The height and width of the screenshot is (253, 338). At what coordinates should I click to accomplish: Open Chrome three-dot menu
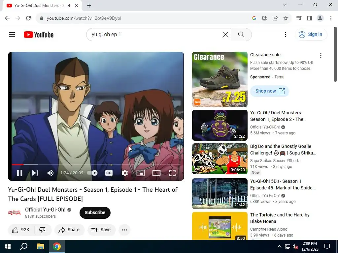331,18
